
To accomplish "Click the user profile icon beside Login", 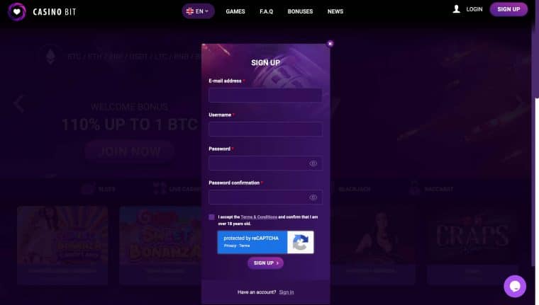I will [x=457, y=9].
